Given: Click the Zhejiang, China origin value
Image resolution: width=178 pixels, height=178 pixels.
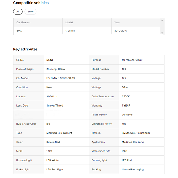Looking at the screenshot, I should click(55, 69).
